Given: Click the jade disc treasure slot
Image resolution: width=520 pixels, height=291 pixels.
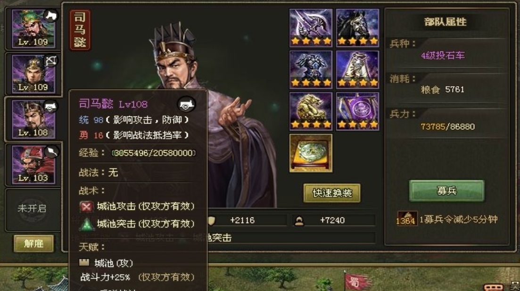Looking at the screenshot, I should pyautogui.click(x=311, y=153).
